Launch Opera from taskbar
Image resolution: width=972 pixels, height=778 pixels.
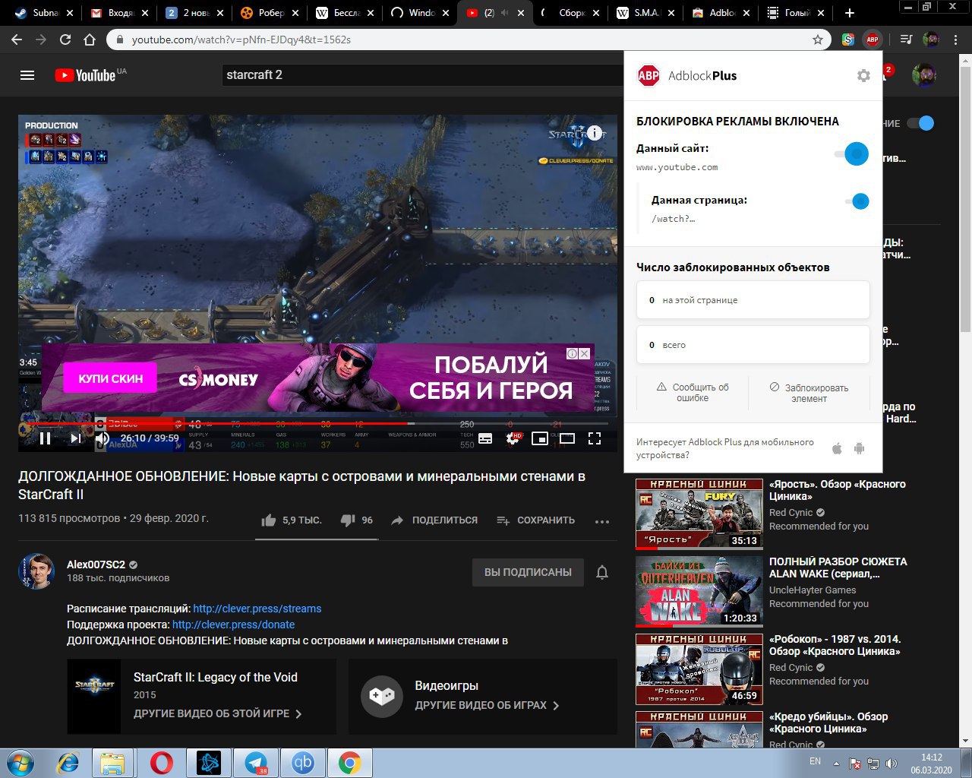(x=161, y=763)
